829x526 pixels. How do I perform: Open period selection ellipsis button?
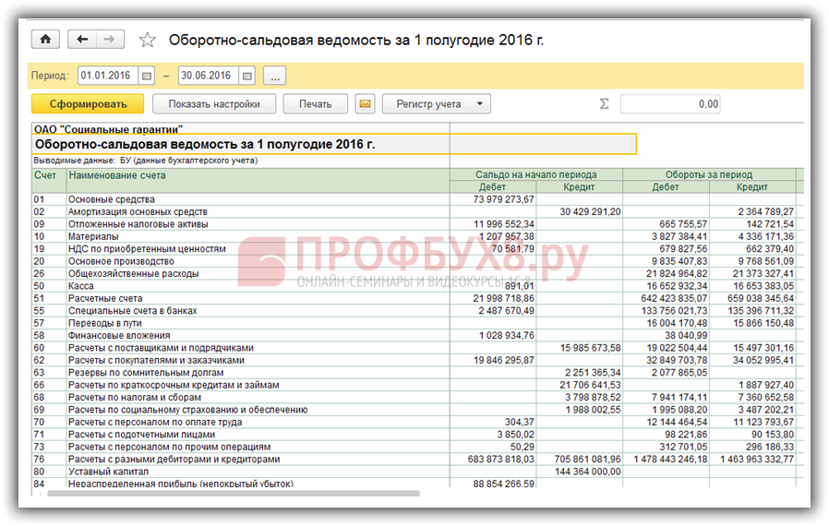click(x=274, y=76)
